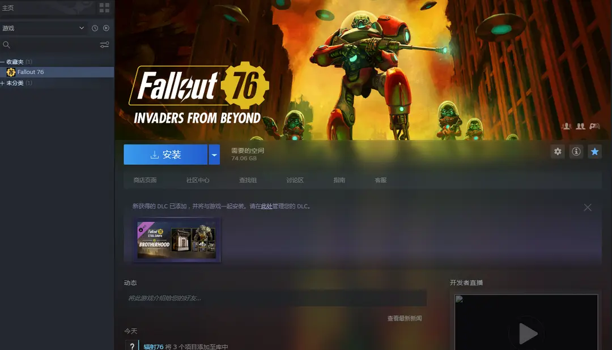Open the 讨论区 tab
This screenshot has height=350, width=612.
[x=295, y=180]
